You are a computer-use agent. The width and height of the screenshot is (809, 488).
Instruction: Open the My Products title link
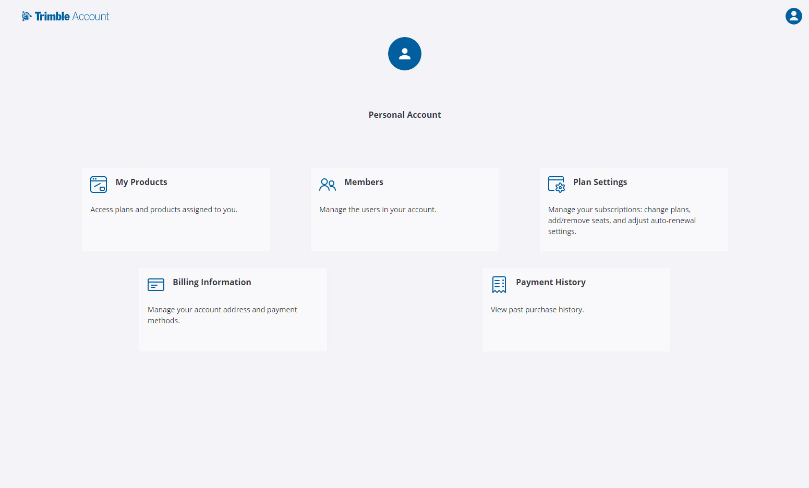[x=141, y=182]
